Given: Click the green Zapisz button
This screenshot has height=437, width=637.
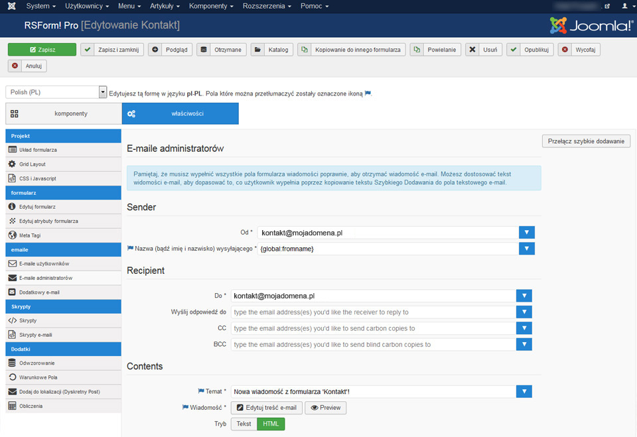Looking at the screenshot, I should [x=42, y=50].
